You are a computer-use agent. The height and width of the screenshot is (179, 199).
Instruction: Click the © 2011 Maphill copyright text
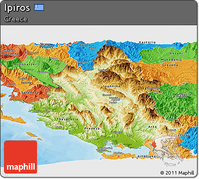(177, 173)
